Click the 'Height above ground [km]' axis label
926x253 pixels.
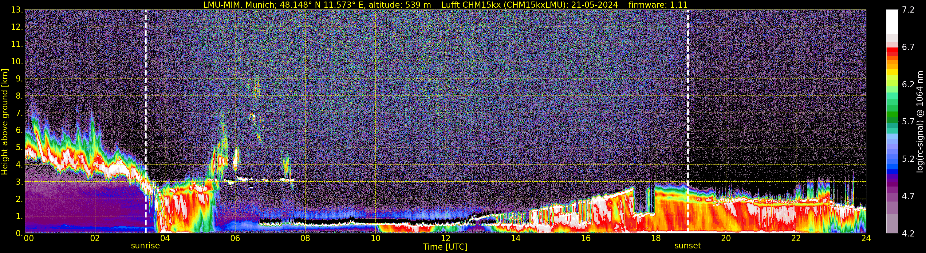coord(5,122)
